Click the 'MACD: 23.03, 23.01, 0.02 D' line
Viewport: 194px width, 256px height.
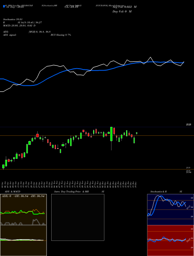tap(19, 26)
